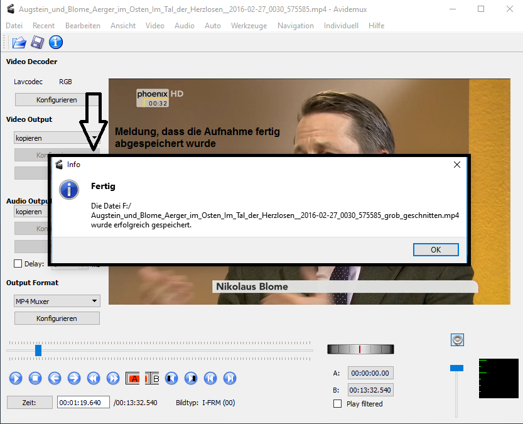Click the Save Video floppy disk icon

pyautogui.click(x=38, y=43)
